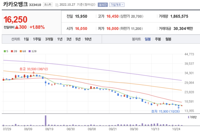Click the 저가 value 16,000
Viewport: 200px width, 135px height.
pyautogui.click(x=112, y=29)
